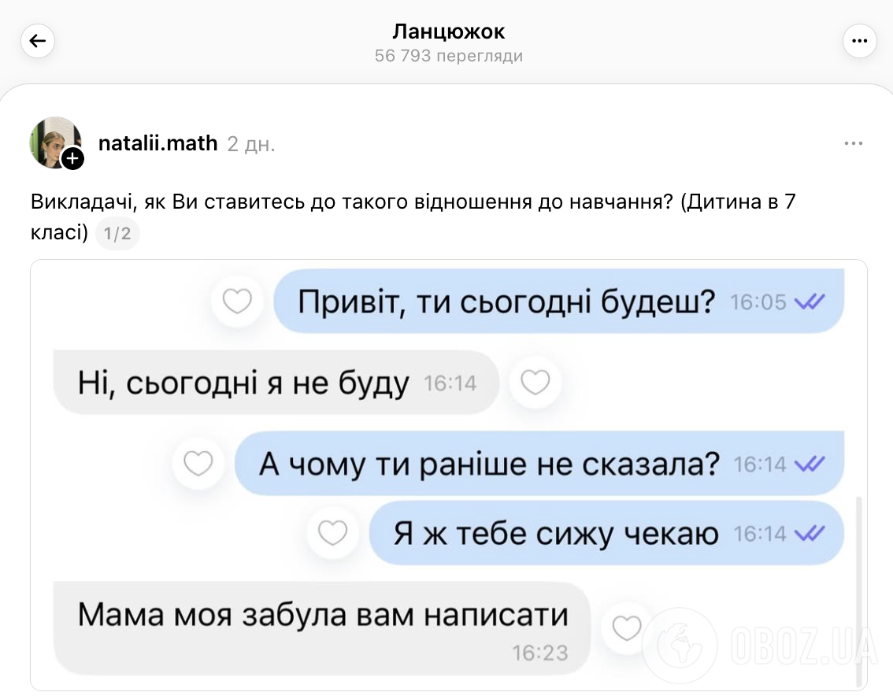
Task: Click "56 793 перегляди" views counter
Action: [446, 55]
